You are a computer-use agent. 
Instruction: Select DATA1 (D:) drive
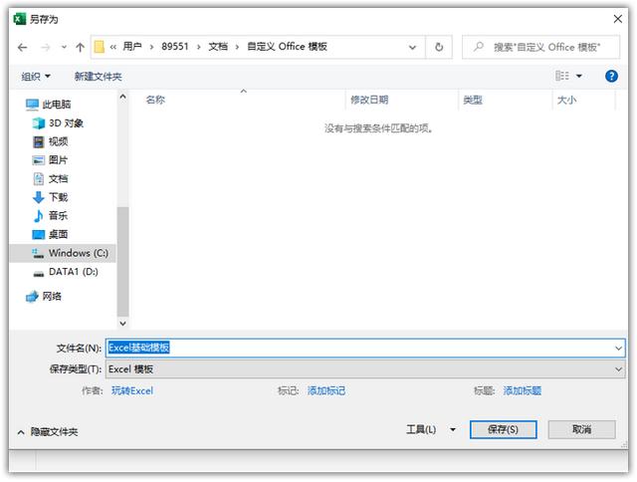tap(73, 272)
